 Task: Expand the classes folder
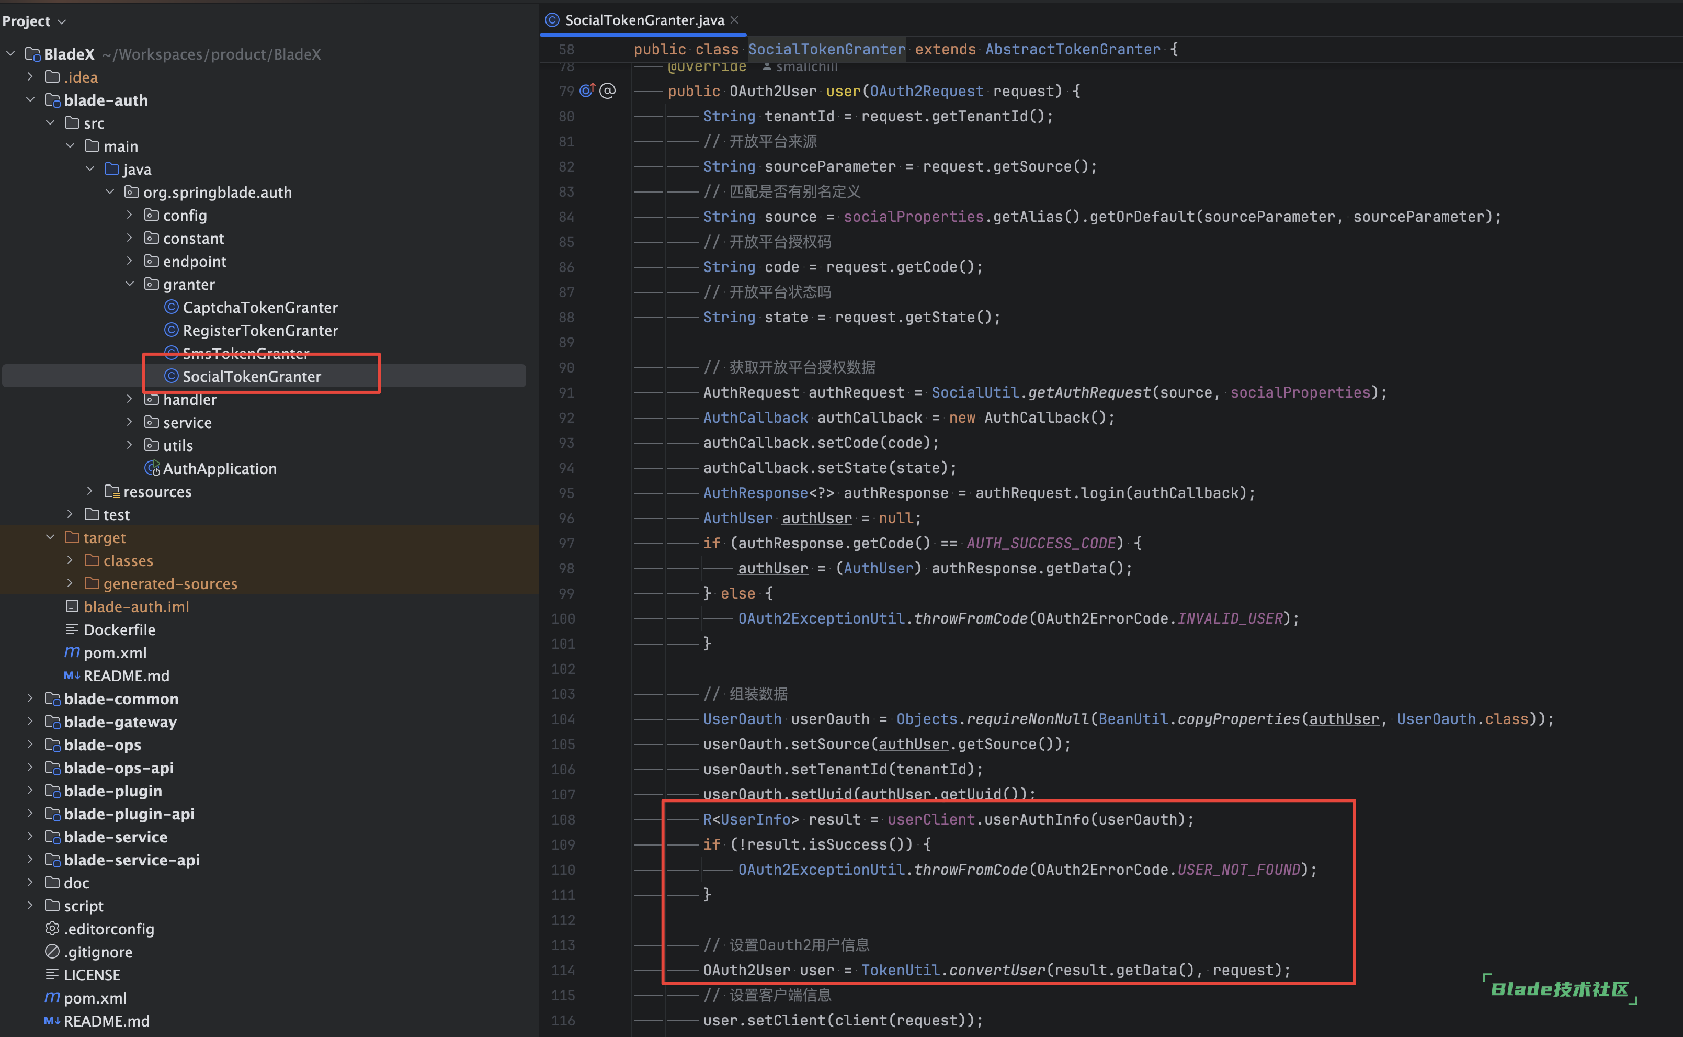(70, 560)
